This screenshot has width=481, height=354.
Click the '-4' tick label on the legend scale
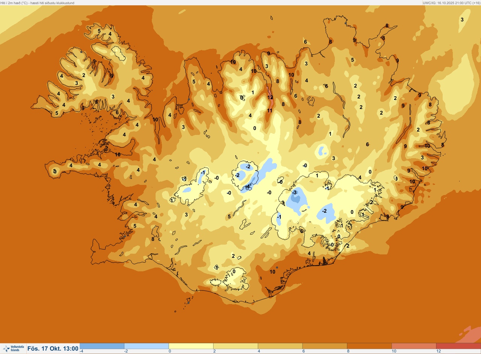[82, 351]
